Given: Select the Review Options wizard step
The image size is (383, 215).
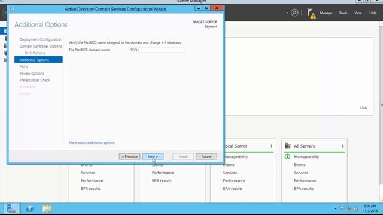Looking at the screenshot, I should 32,73.
